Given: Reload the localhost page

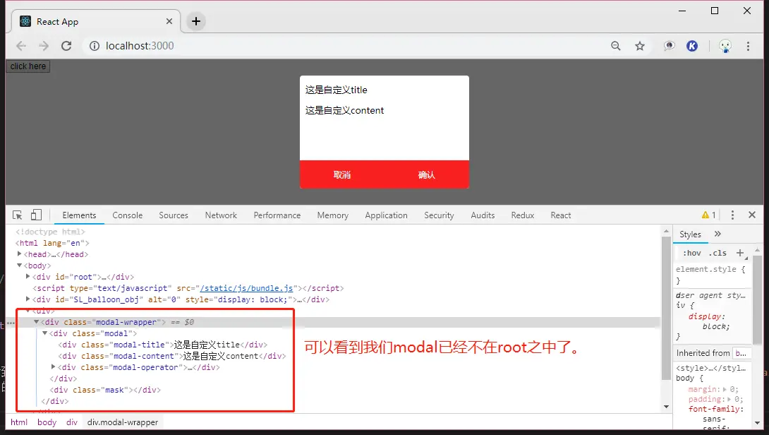Looking at the screenshot, I should (x=66, y=46).
